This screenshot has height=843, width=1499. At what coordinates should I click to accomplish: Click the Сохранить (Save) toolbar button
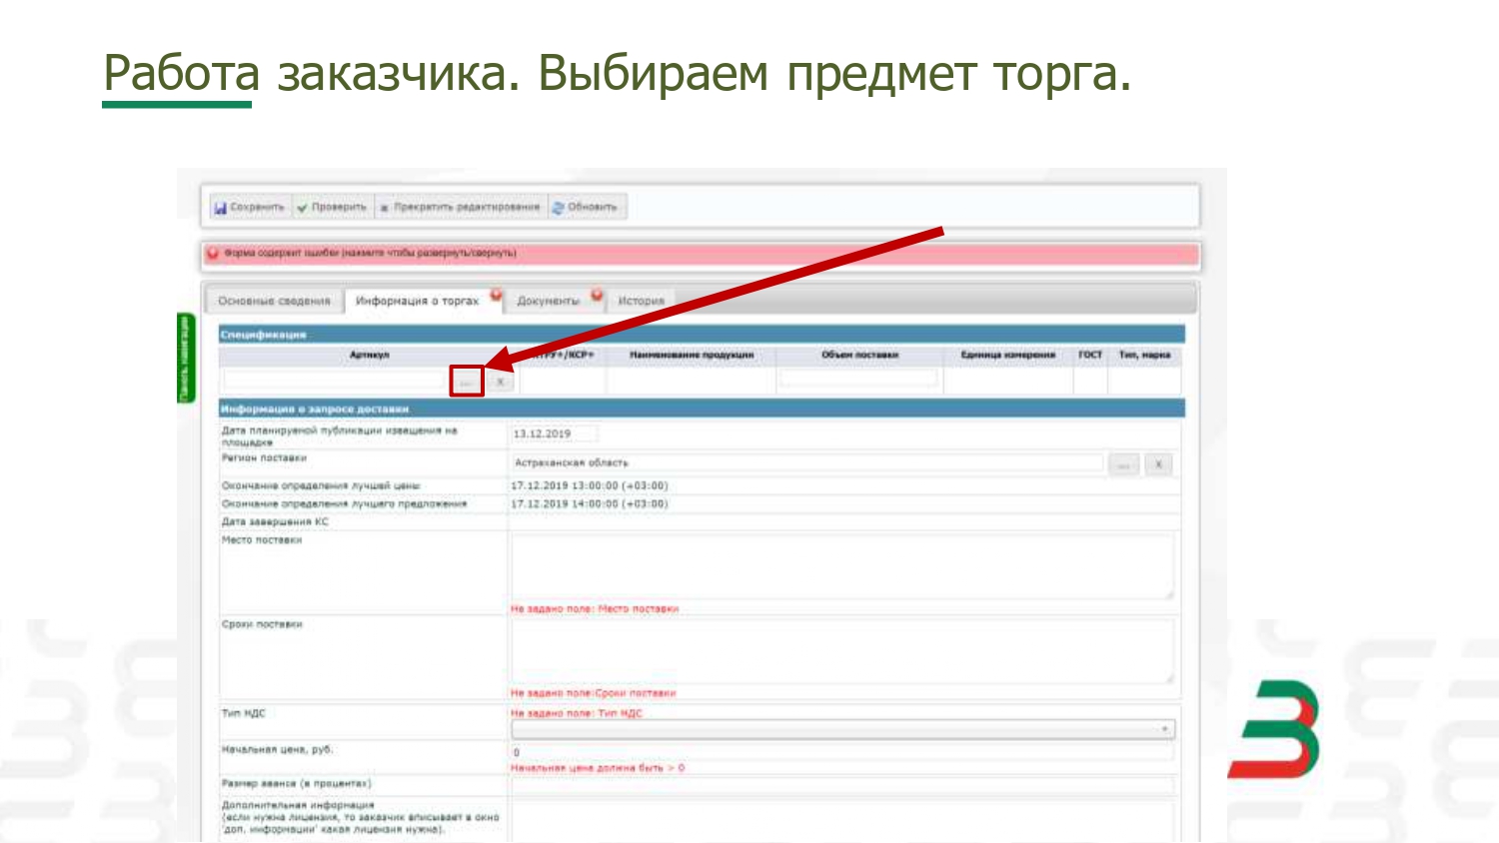click(x=250, y=208)
